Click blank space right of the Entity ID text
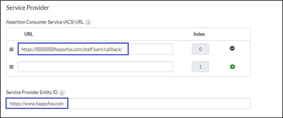The width and height of the screenshot is (283, 118). pyautogui.click(x=159, y=103)
